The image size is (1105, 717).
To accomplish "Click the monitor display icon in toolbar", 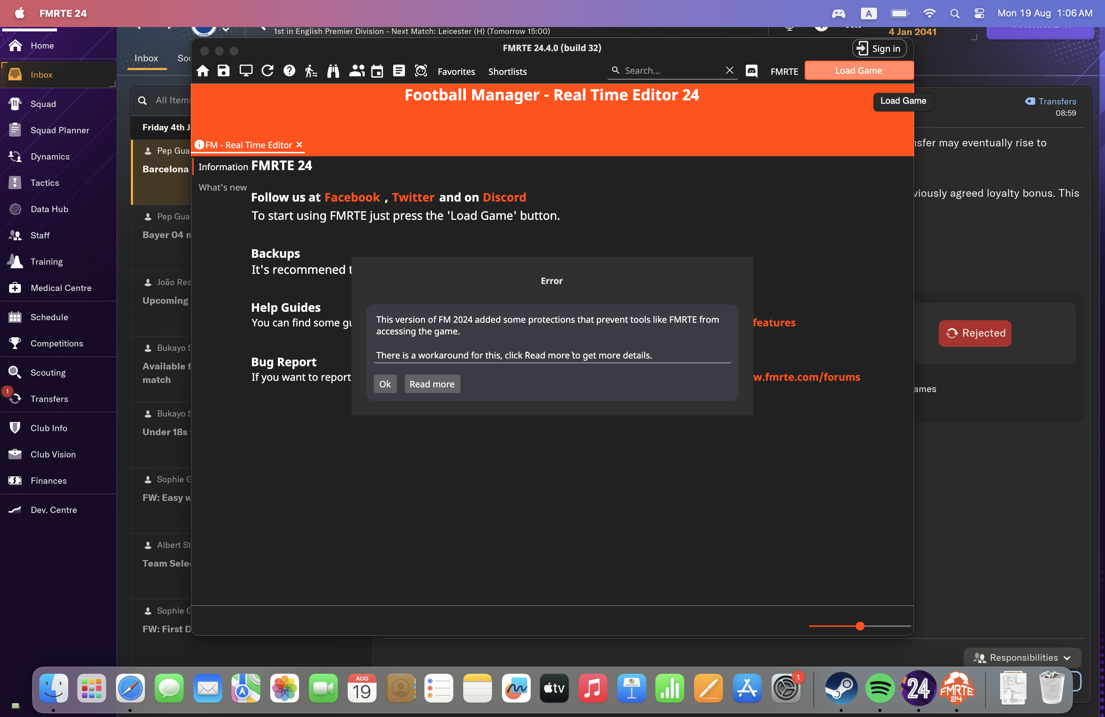I will point(246,71).
